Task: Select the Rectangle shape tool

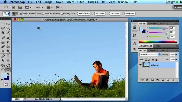Action: (8, 60)
